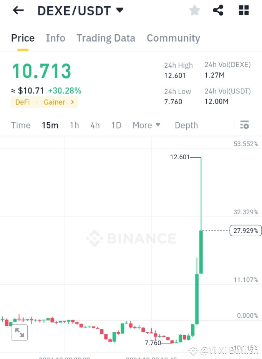The image size is (262, 359).
Task: Click the 27.929% price change marker
Action: click(245, 230)
